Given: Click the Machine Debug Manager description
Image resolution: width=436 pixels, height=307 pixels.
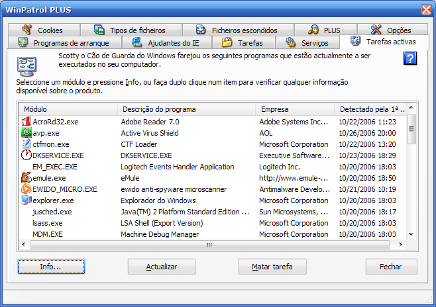Looking at the screenshot, I should coord(160,234).
